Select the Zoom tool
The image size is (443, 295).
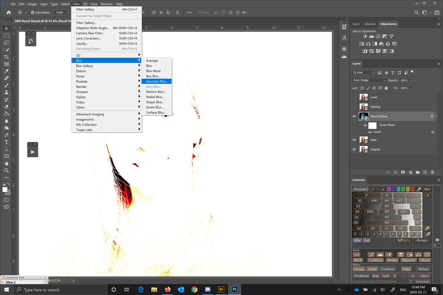[6, 171]
